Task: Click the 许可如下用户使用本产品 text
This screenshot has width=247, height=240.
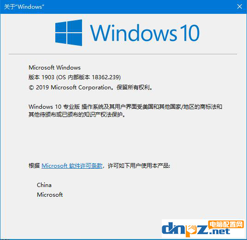Action: (139, 166)
